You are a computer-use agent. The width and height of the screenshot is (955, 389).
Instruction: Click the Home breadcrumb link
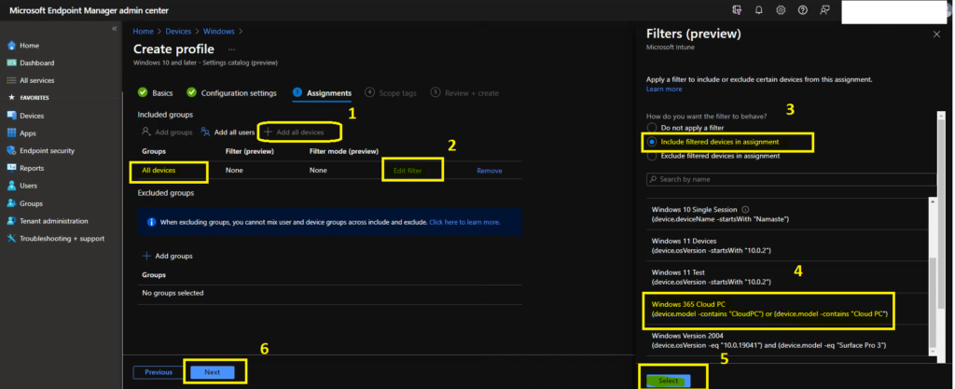click(x=143, y=31)
